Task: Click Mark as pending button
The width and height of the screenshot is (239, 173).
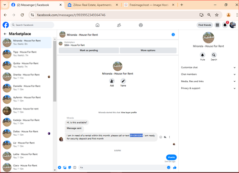Action: pyautogui.click(x=89, y=50)
